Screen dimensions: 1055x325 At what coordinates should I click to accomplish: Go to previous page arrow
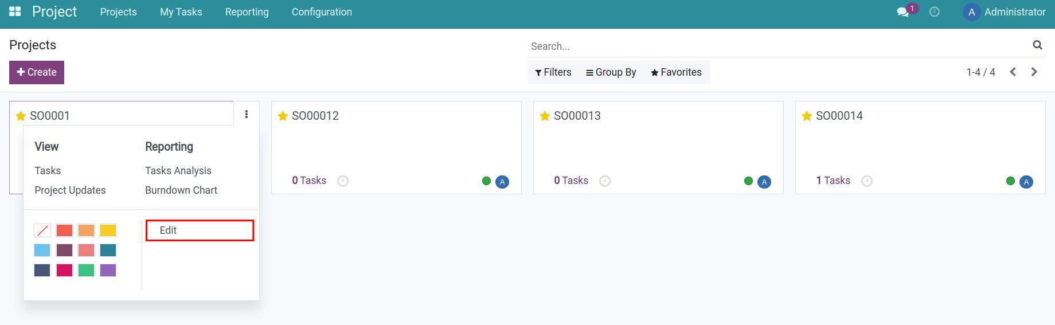[1013, 72]
